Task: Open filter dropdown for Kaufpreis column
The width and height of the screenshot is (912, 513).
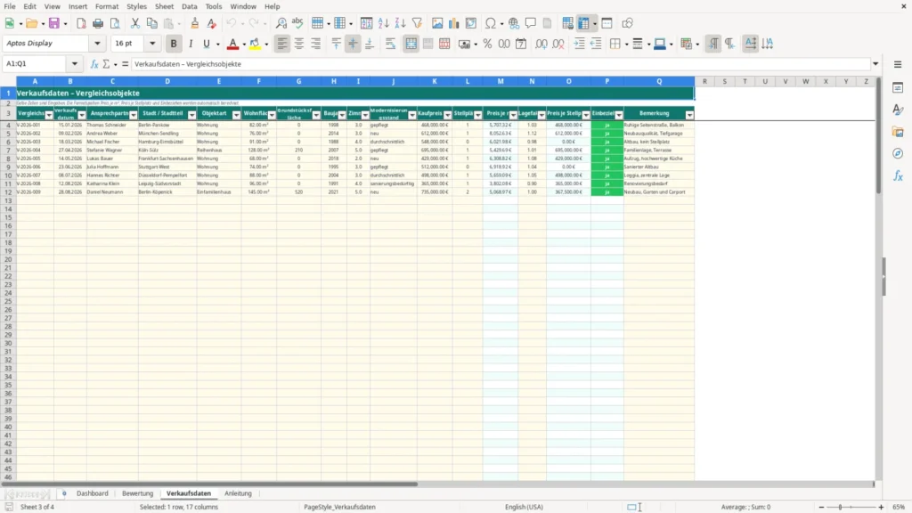Action: [x=447, y=115]
